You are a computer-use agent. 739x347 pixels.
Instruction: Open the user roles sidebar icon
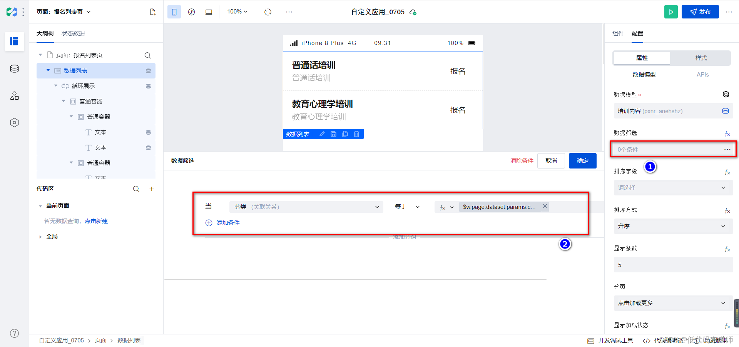[14, 96]
